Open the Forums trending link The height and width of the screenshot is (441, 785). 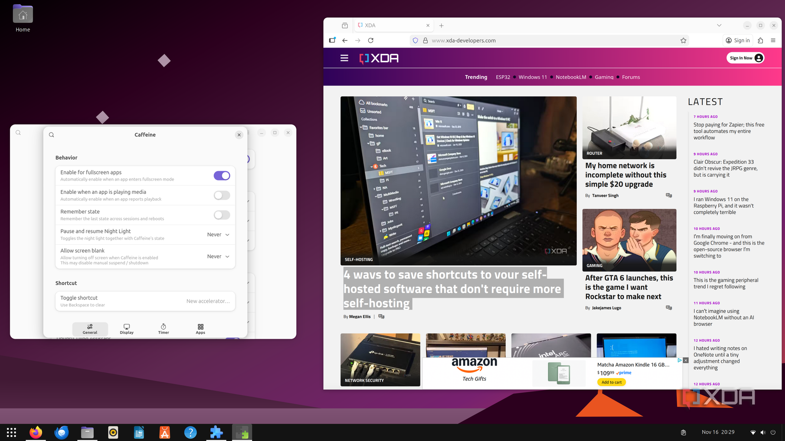click(x=631, y=77)
